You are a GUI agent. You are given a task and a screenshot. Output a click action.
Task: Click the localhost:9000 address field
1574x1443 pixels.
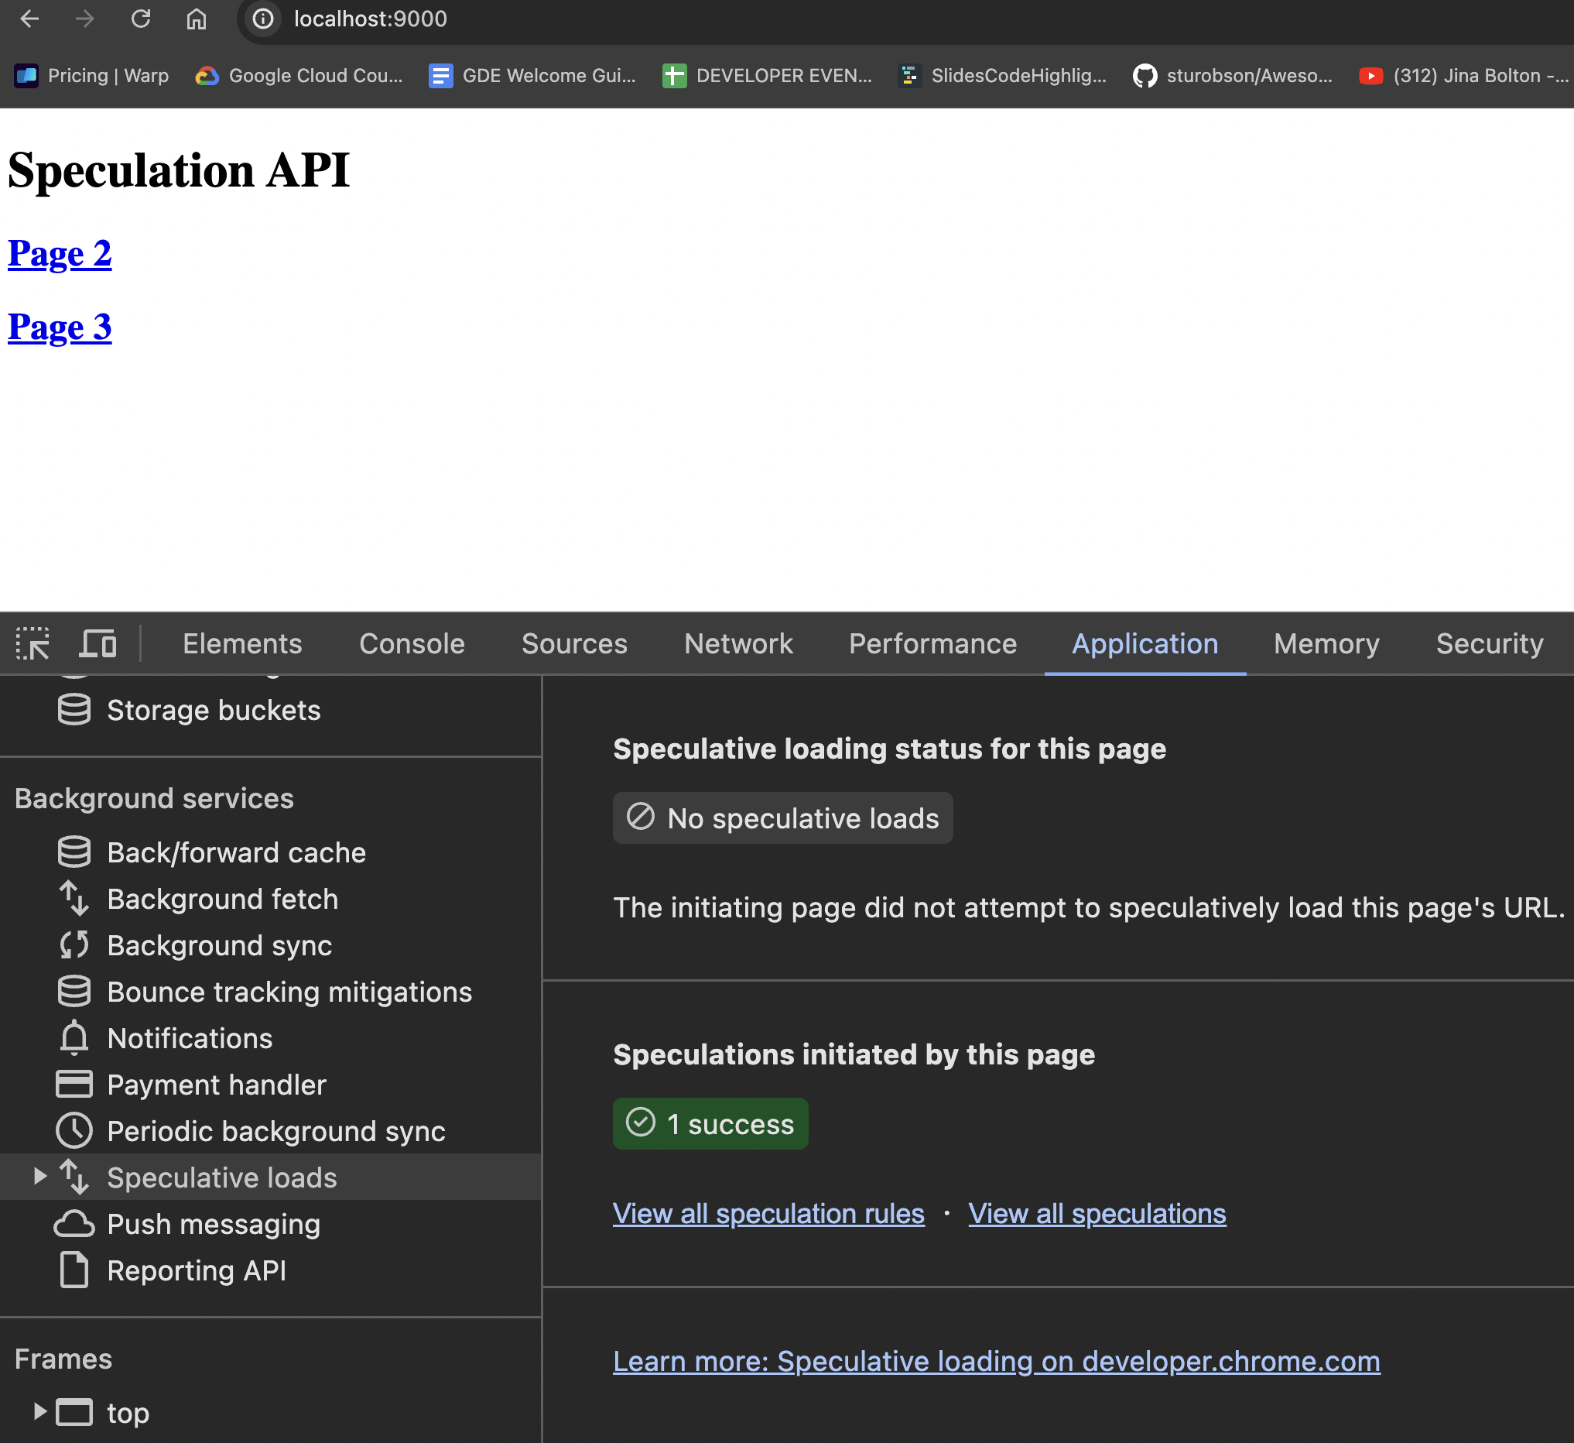click(x=370, y=19)
